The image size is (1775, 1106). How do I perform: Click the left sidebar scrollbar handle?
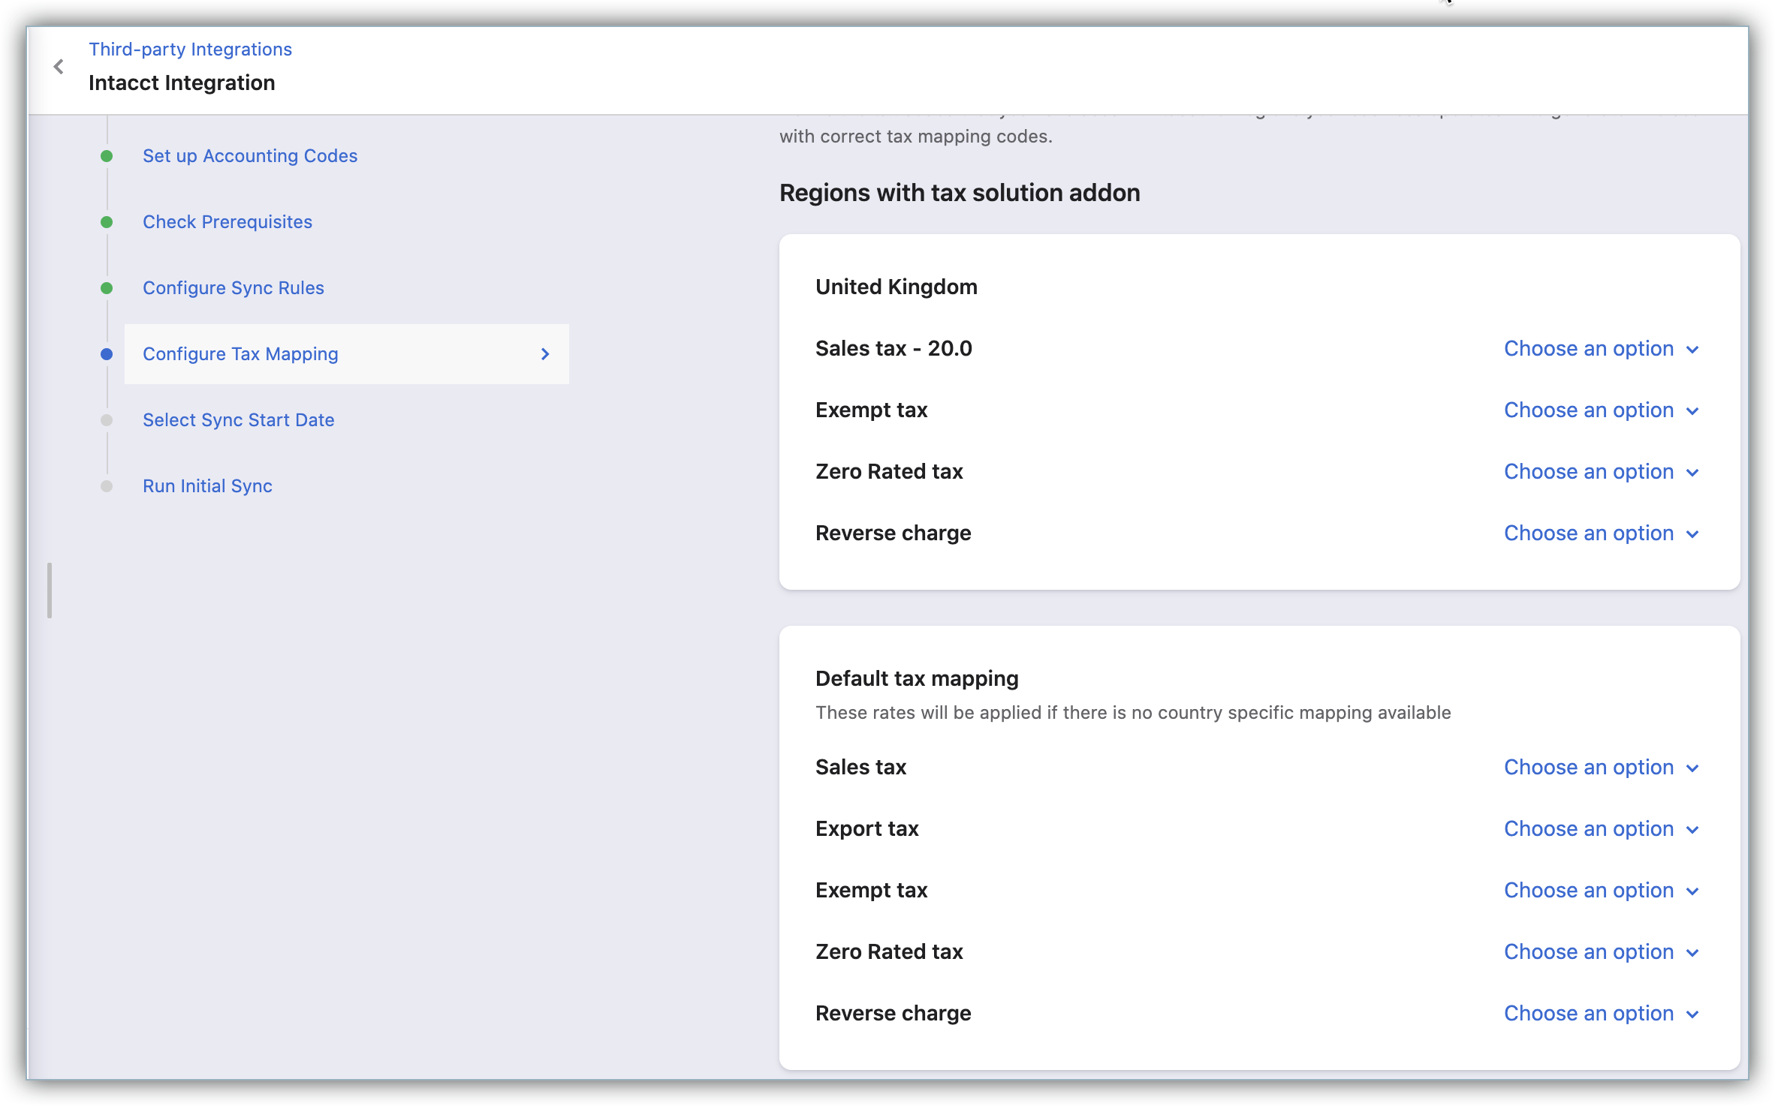click(x=50, y=590)
